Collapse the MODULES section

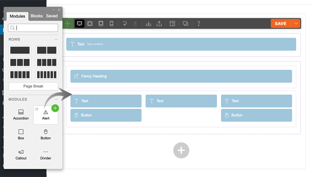(56, 99)
